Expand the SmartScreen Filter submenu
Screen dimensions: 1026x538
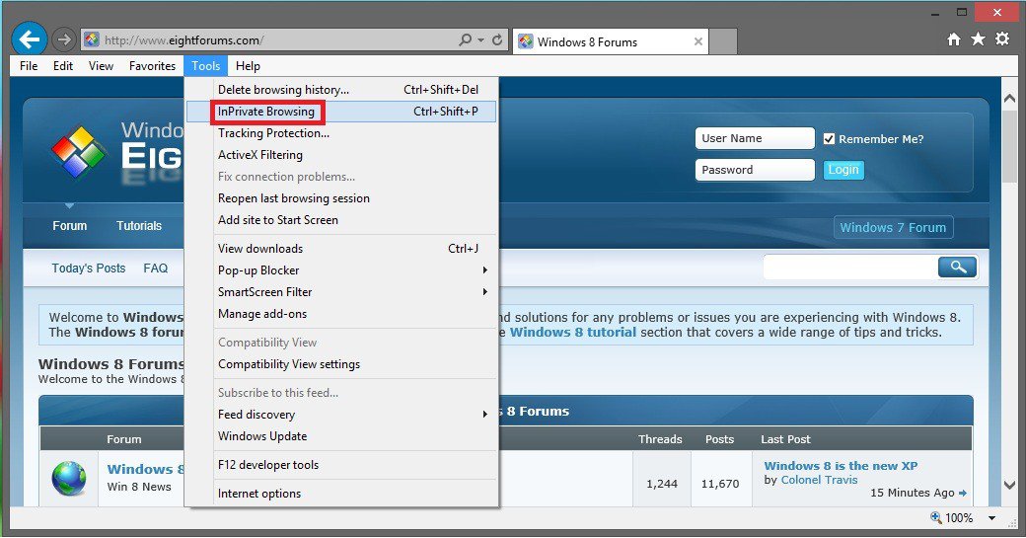(x=484, y=292)
